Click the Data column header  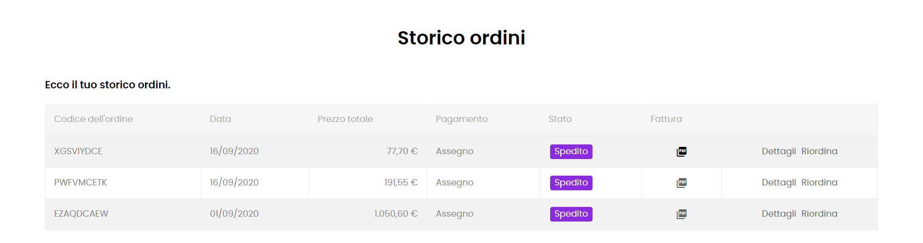tap(220, 119)
